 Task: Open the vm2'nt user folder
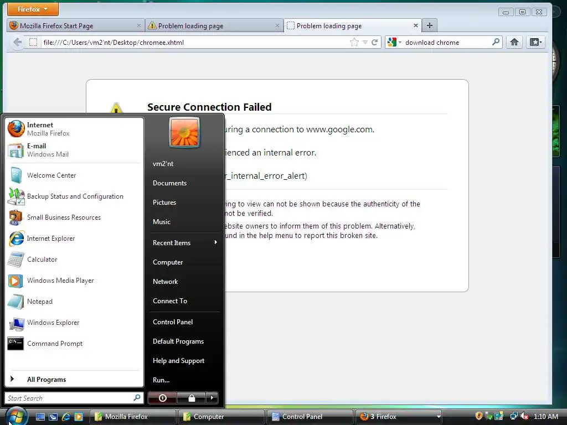click(184, 164)
